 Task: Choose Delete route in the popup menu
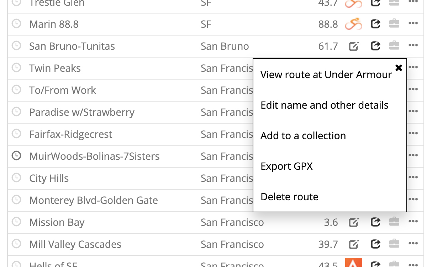(289, 197)
